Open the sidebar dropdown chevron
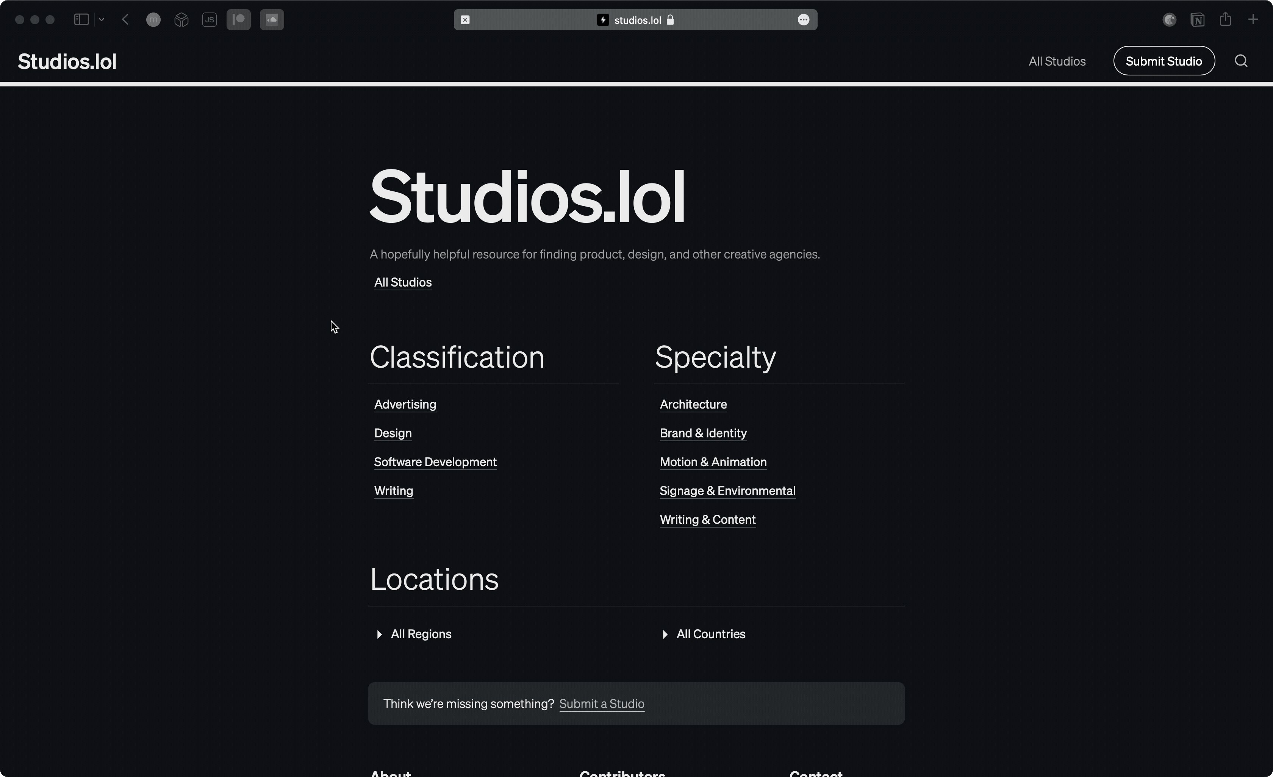Image resolution: width=1273 pixels, height=777 pixels. 101,20
